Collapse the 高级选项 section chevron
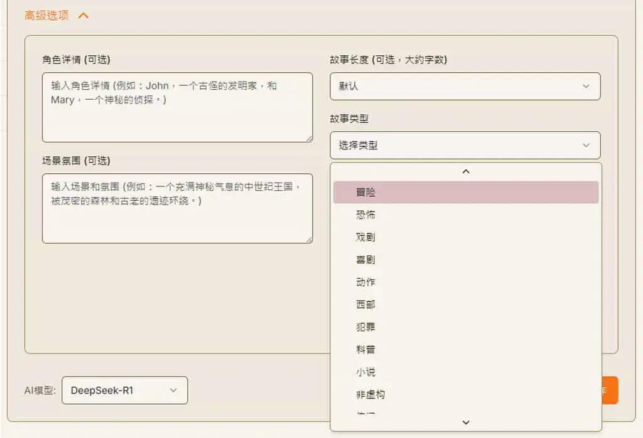643x438 pixels. (84, 16)
